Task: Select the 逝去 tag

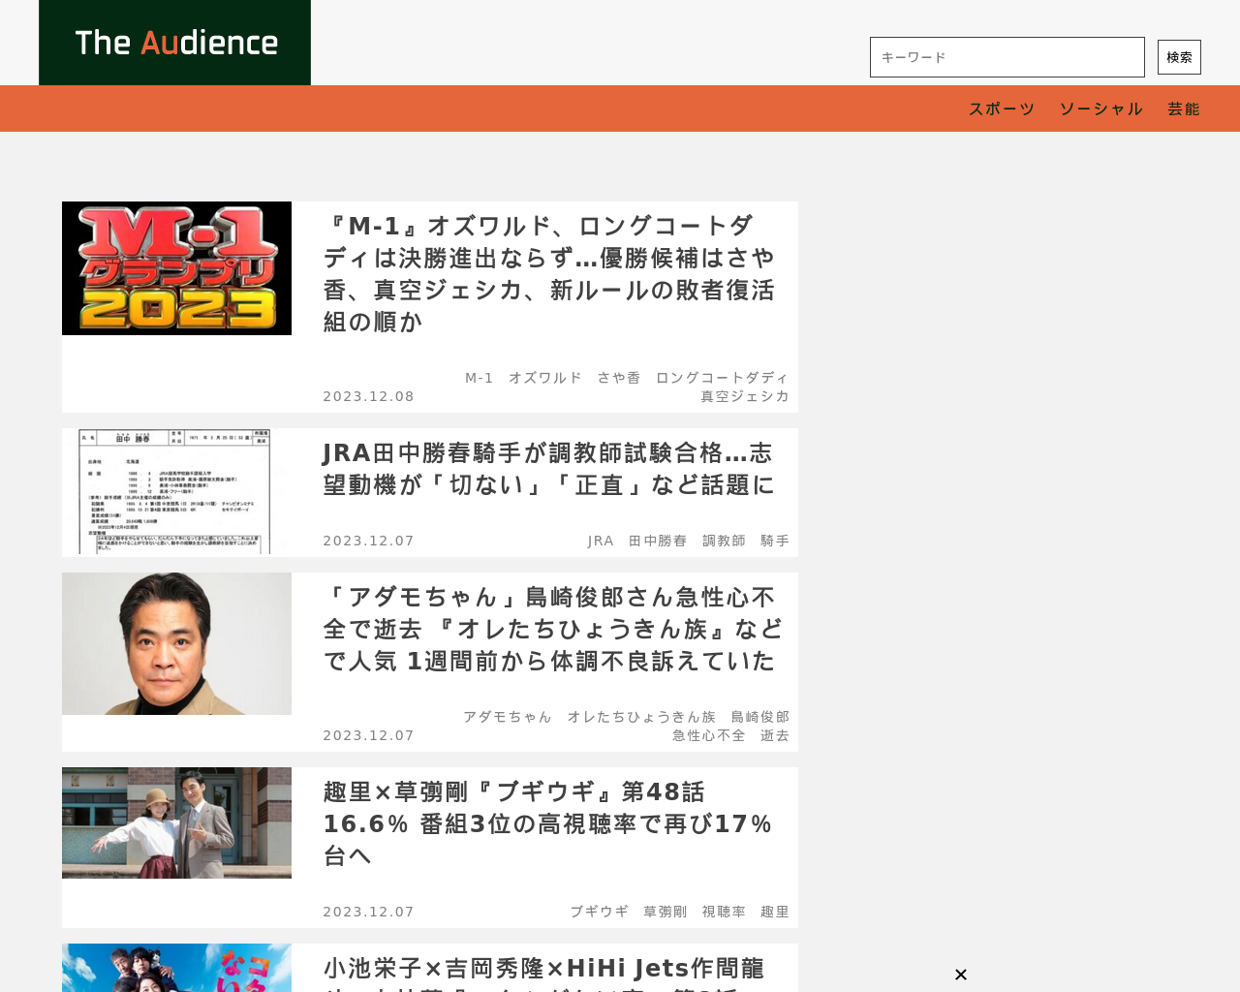Action: (775, 735)
